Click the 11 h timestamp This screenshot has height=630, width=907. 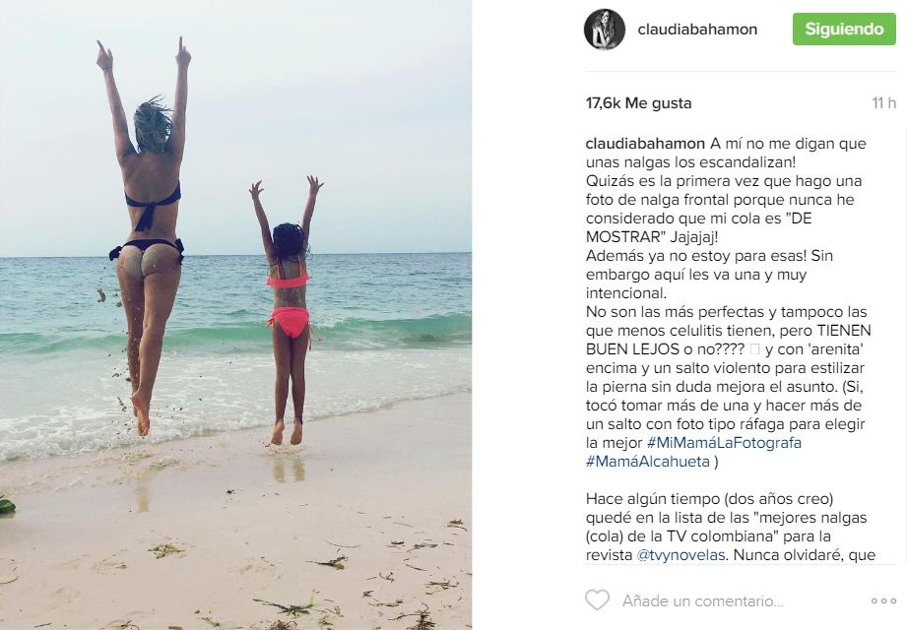click(x=884, y=103)
